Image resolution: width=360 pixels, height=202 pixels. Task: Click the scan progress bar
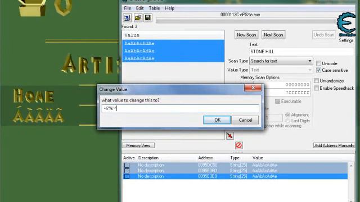pos(246,21)
